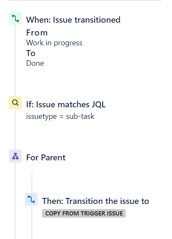Click the connector between condition and branch
Image resolution: width=172 pixels, height=239 pixels.
click(x=15, y=129)
